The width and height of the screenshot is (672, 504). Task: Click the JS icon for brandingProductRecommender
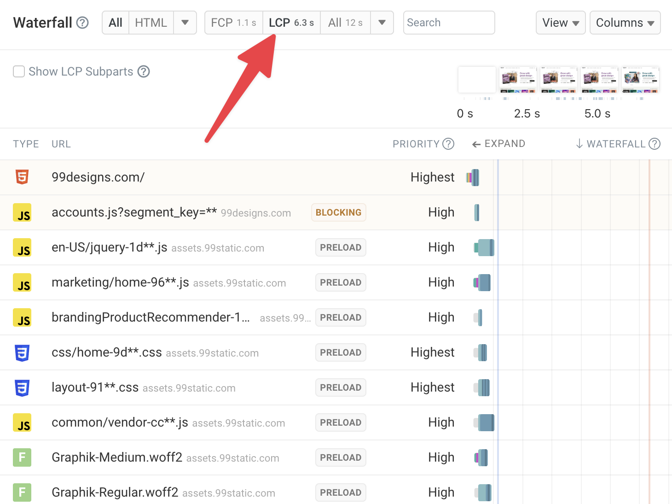click(22, 317)
